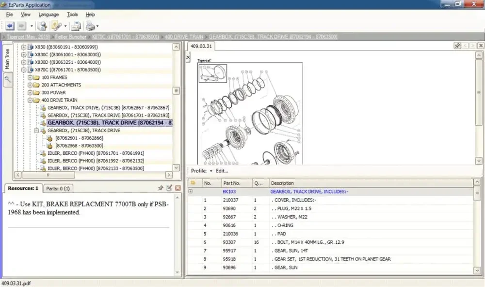Select the Main Tree sidebar tab
Viewport: 485px width, 287px height.
tap(7, 58)
